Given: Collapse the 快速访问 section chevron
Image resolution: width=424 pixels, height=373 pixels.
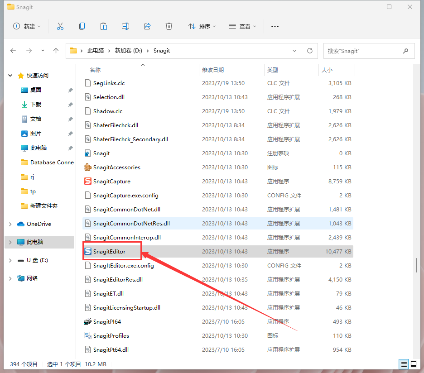Looking at the screenshot, I should pos(10,75).
